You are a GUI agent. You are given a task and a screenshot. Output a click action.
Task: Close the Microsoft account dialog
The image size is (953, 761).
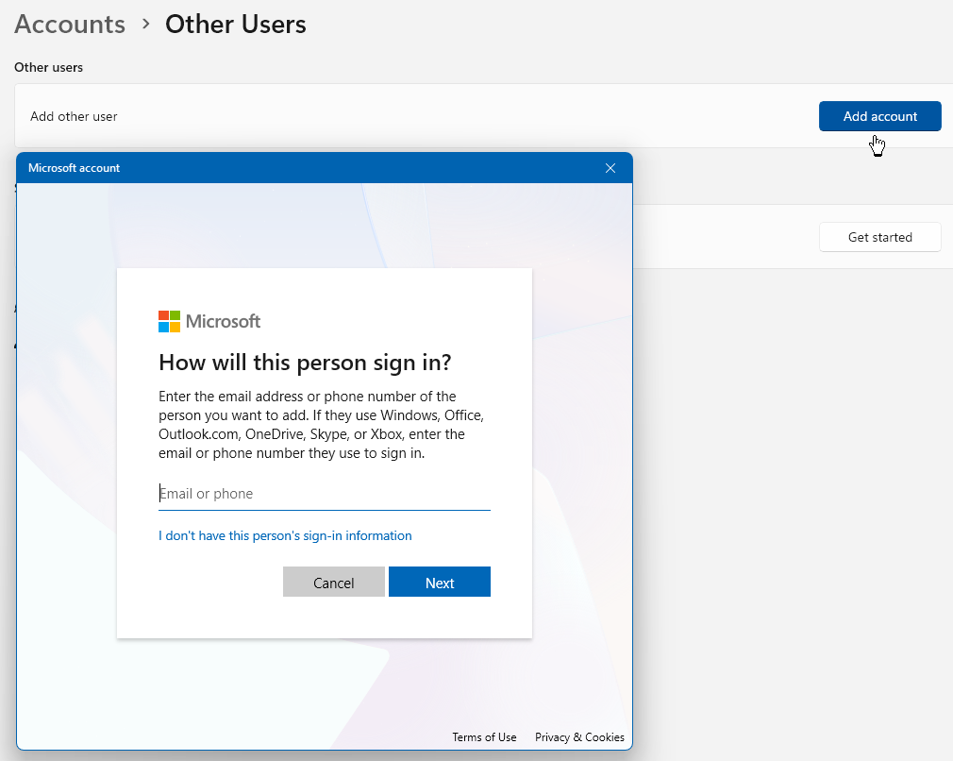pos(610,168)
